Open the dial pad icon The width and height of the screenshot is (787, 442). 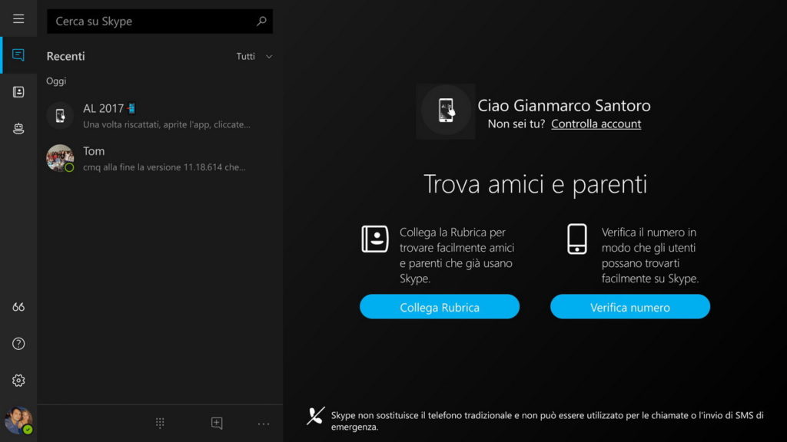click(160, 424)
